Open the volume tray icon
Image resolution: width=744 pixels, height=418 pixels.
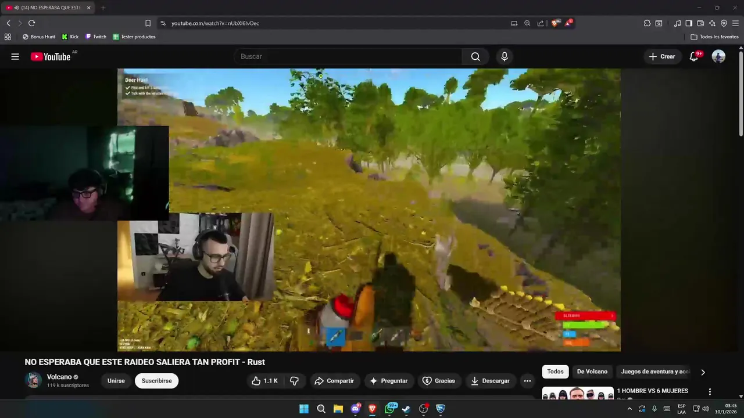click(706, 409)
